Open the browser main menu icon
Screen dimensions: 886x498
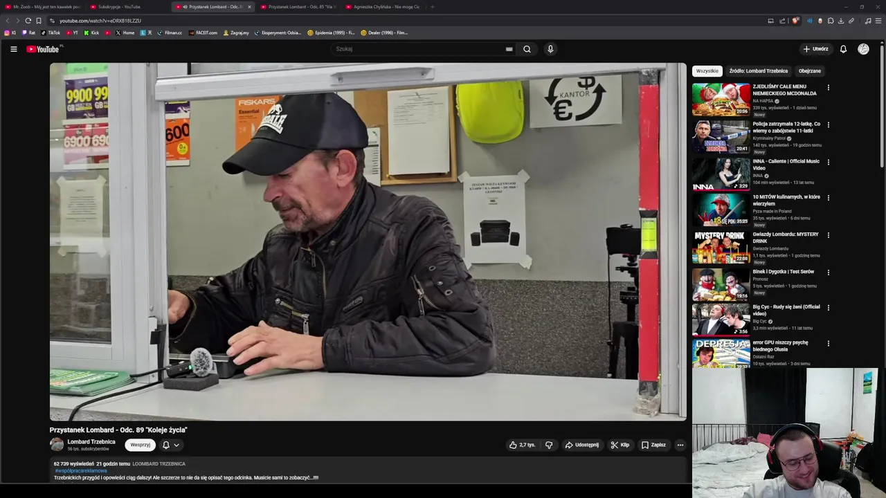point(878,21)
